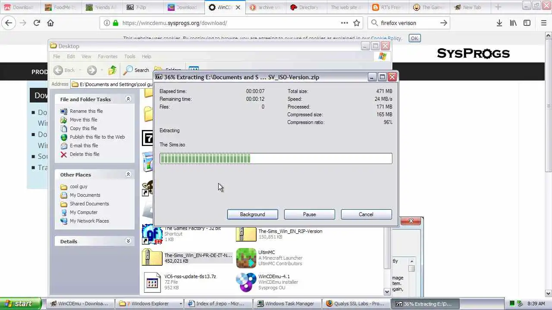Click the green extraction progress bar

tap(276, 158)
